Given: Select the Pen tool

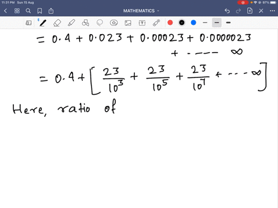Looking at the screenshot, I should pos(43,23).
